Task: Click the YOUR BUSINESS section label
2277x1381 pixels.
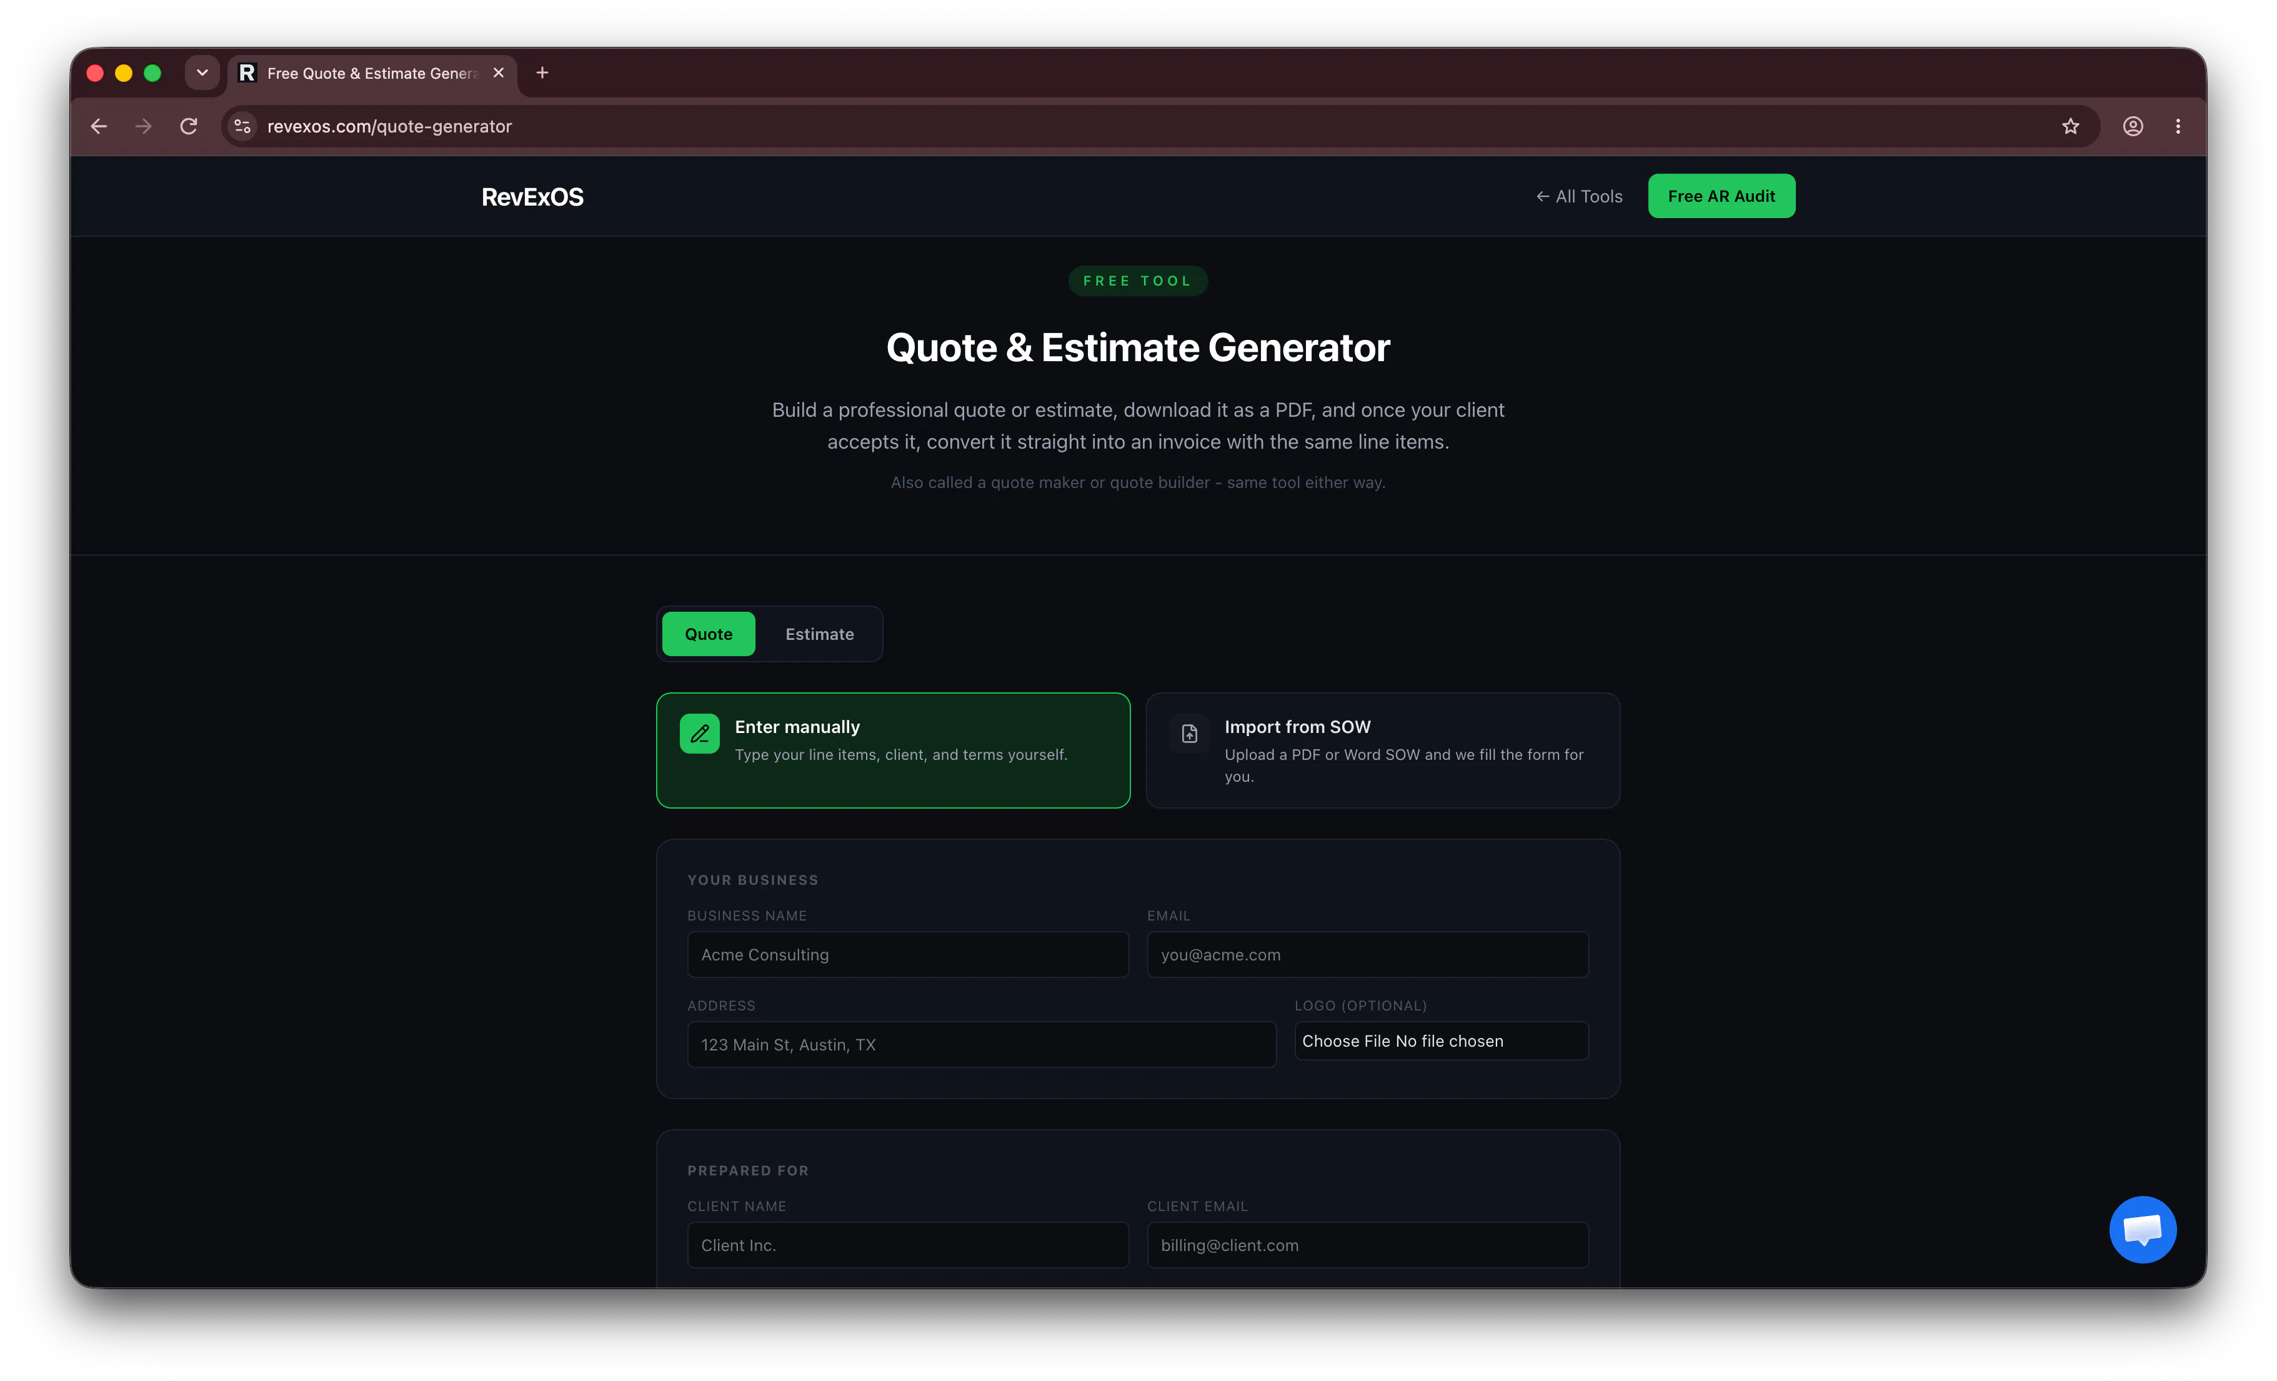Action: [x=752, y=880]
